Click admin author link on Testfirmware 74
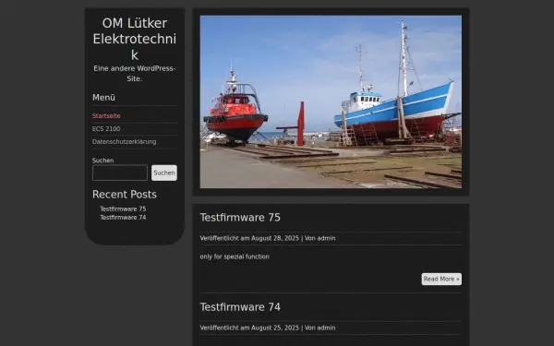This screenshot has width=554, height=346. pos(327,328)
